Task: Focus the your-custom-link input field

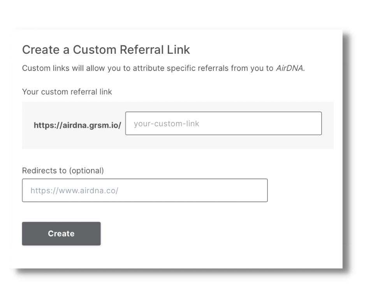Action: pos(223,124)
